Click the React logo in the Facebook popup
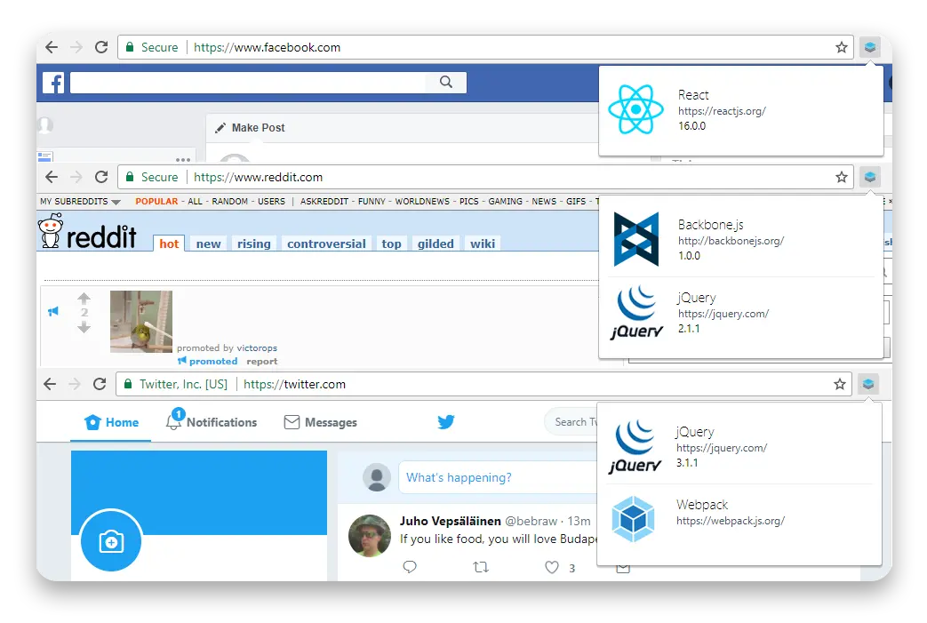This screenshot has height=623, width=927. point(637,110)
